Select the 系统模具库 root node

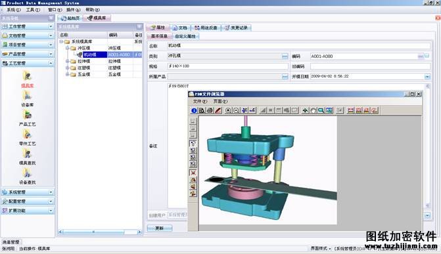pos(81,41)
